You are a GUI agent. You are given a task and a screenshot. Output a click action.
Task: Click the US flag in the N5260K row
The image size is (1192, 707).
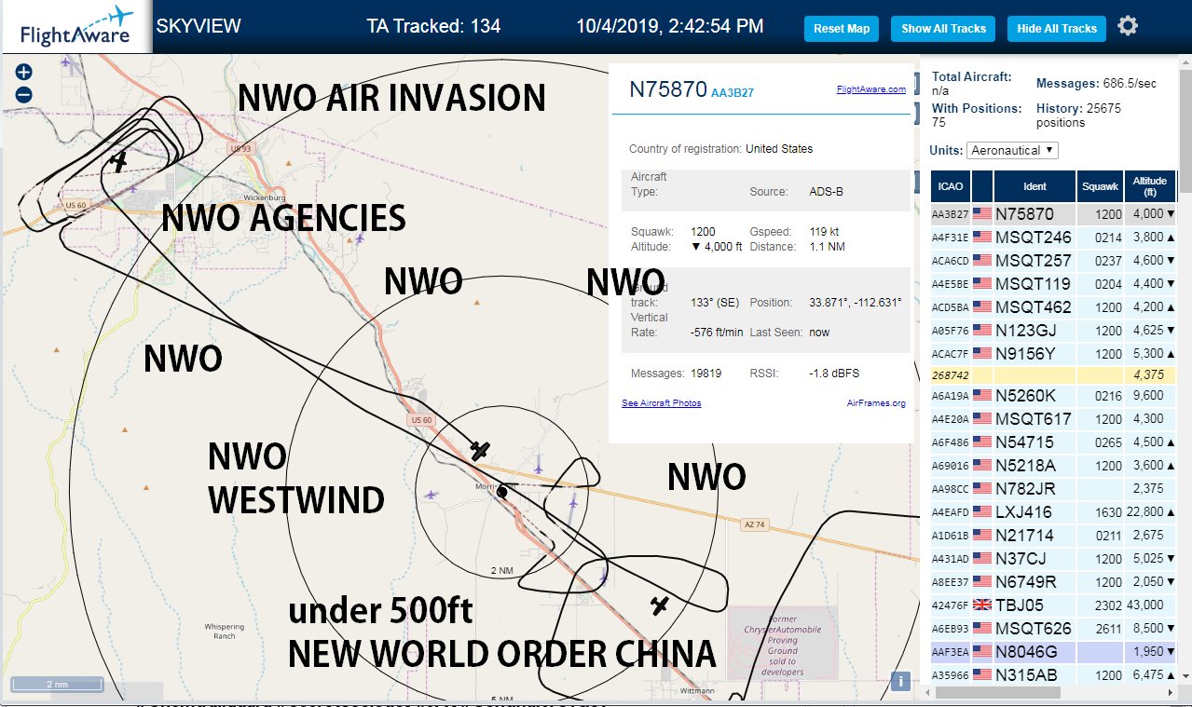coord(981,396)
